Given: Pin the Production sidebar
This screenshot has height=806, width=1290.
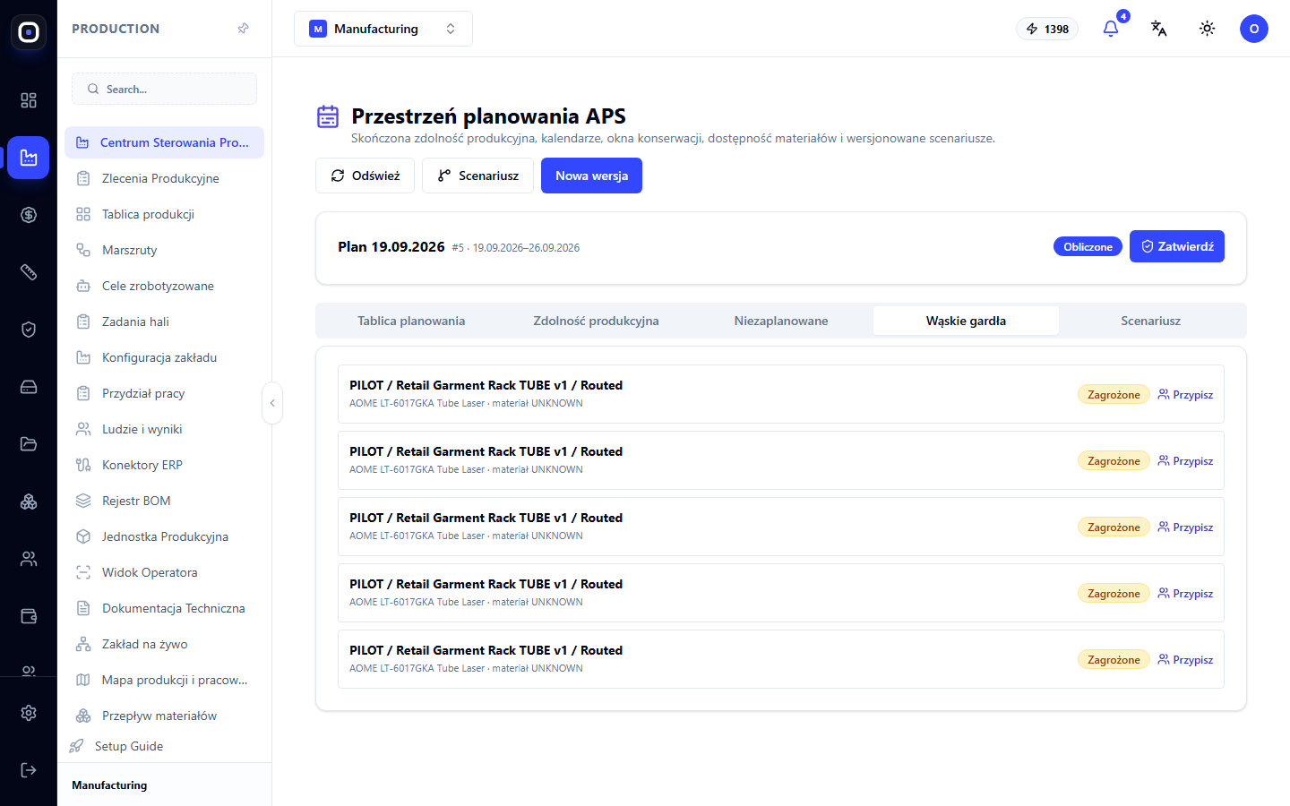Looking at the screenshot, I should [243, 29].
